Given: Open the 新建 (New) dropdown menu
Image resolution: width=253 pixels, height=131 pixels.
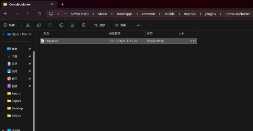Looking at the screenshot, I should pos(10,25).
